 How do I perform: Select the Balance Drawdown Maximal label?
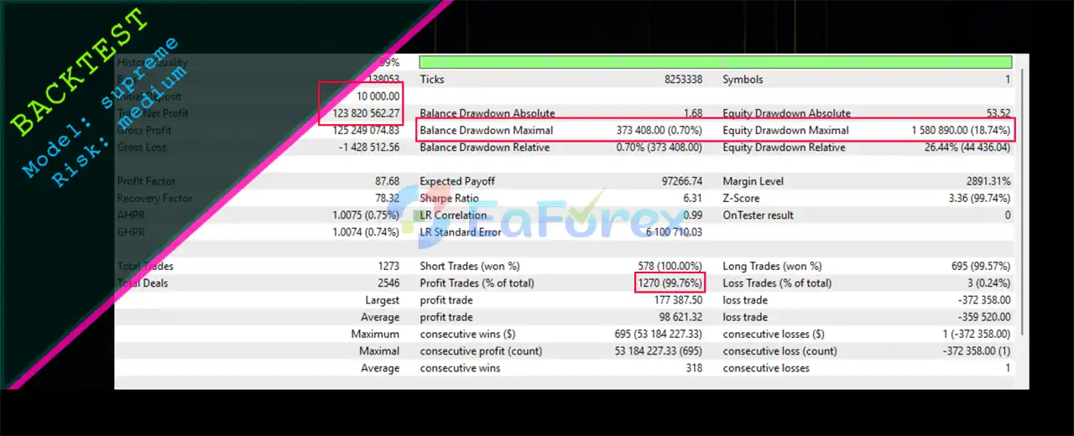coord(486,130)
